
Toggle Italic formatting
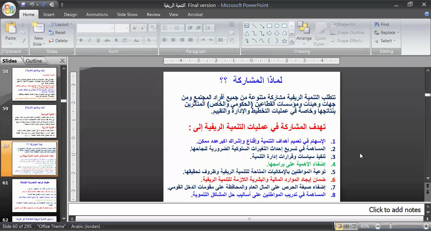tap(89, 40)
